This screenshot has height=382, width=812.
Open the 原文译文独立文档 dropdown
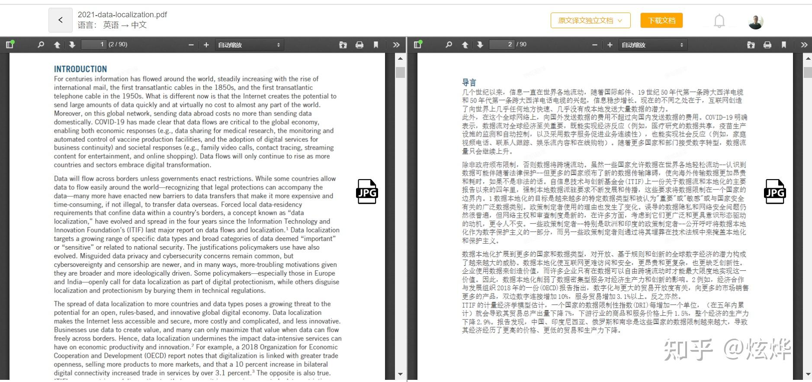coord(590,20)
